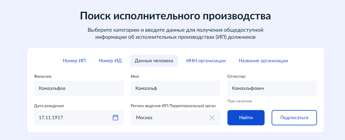Viewport: 345px width, 140px height.
Task: Click the Регион ведения ИП/Территориальный орган label
Action: point(174,106)
